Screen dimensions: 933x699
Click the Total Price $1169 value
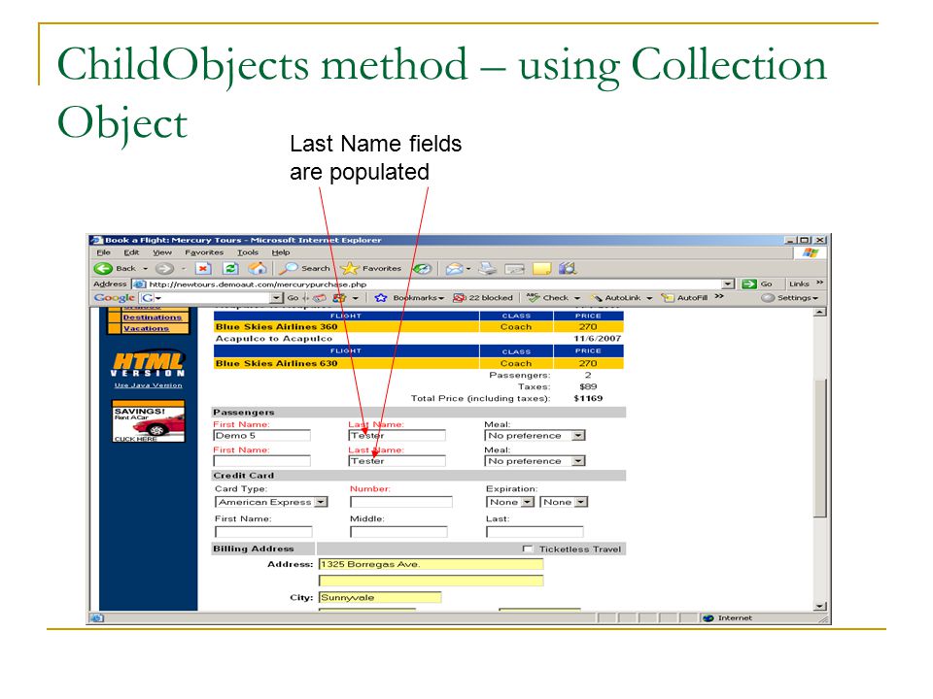tap(588, 398)
